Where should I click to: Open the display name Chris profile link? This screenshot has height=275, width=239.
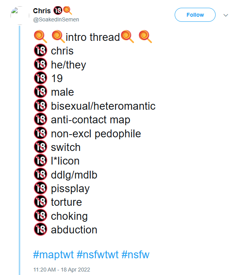(x=42, y=11)
